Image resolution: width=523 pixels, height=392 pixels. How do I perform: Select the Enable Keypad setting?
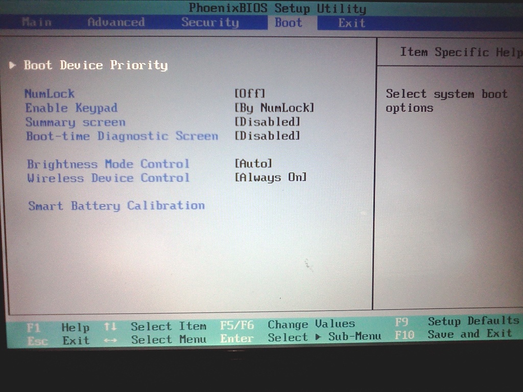tap(72, 108)
